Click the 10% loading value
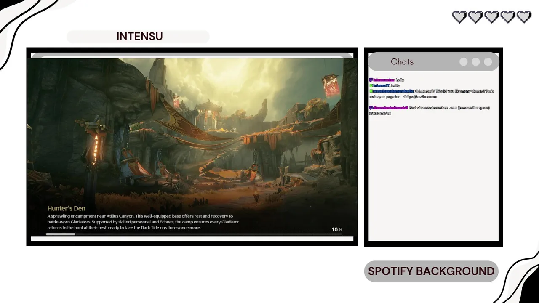 click(337, 229)
